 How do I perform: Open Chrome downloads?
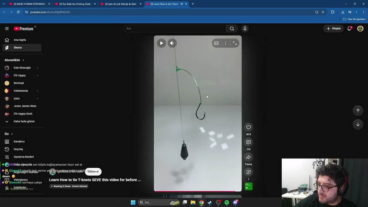point(343,12)
